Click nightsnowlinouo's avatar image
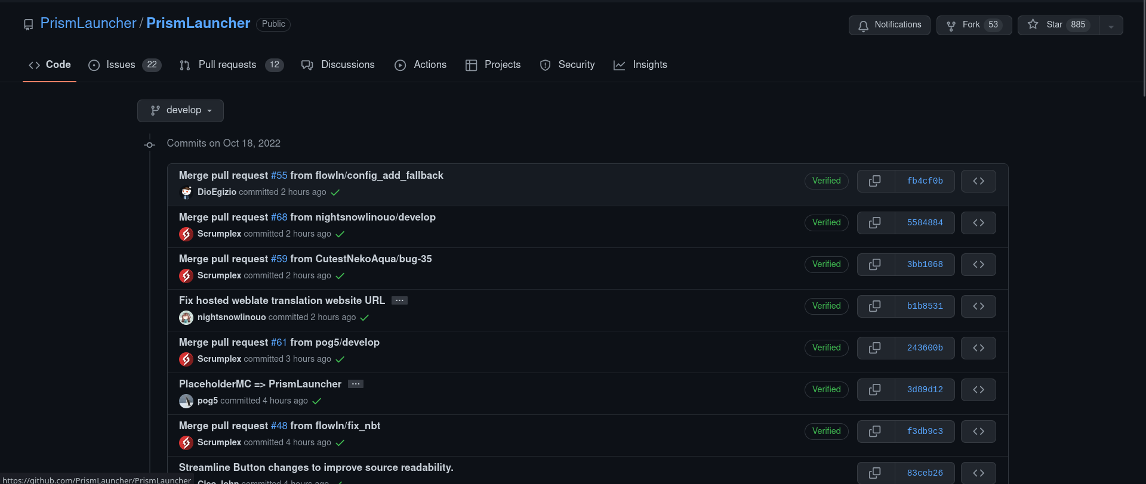The width and height of the screenshot is (1146, 484). coord(186,318)
